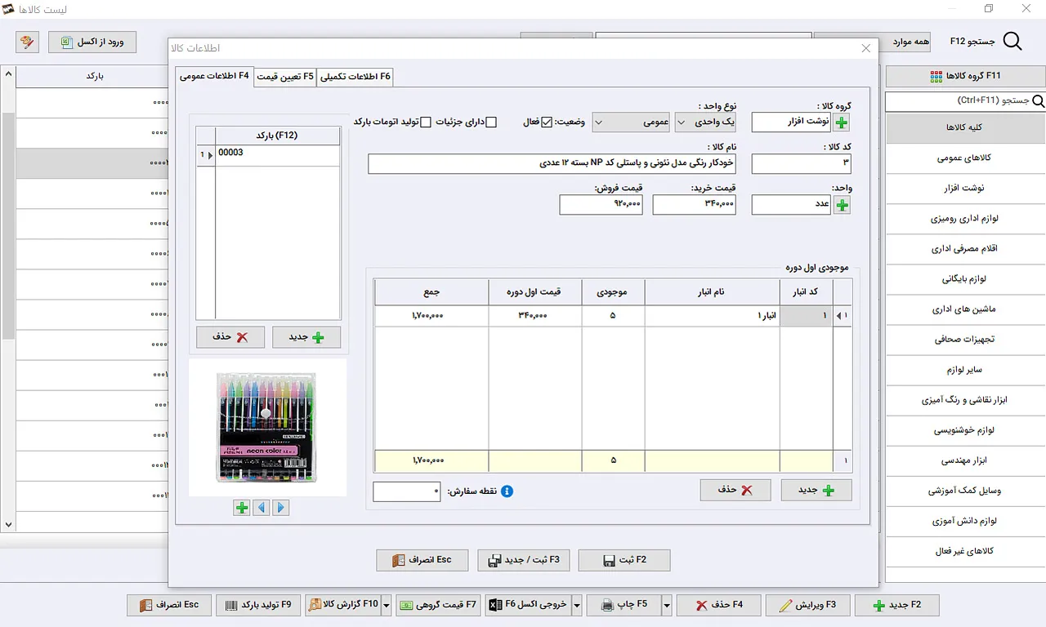Enable the تولید اتومات بارکد checkbox
1046x627 pixels.
tap(426, 122)
